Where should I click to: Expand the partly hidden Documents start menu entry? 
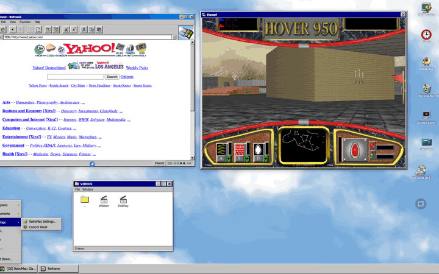tap(10, 214)
